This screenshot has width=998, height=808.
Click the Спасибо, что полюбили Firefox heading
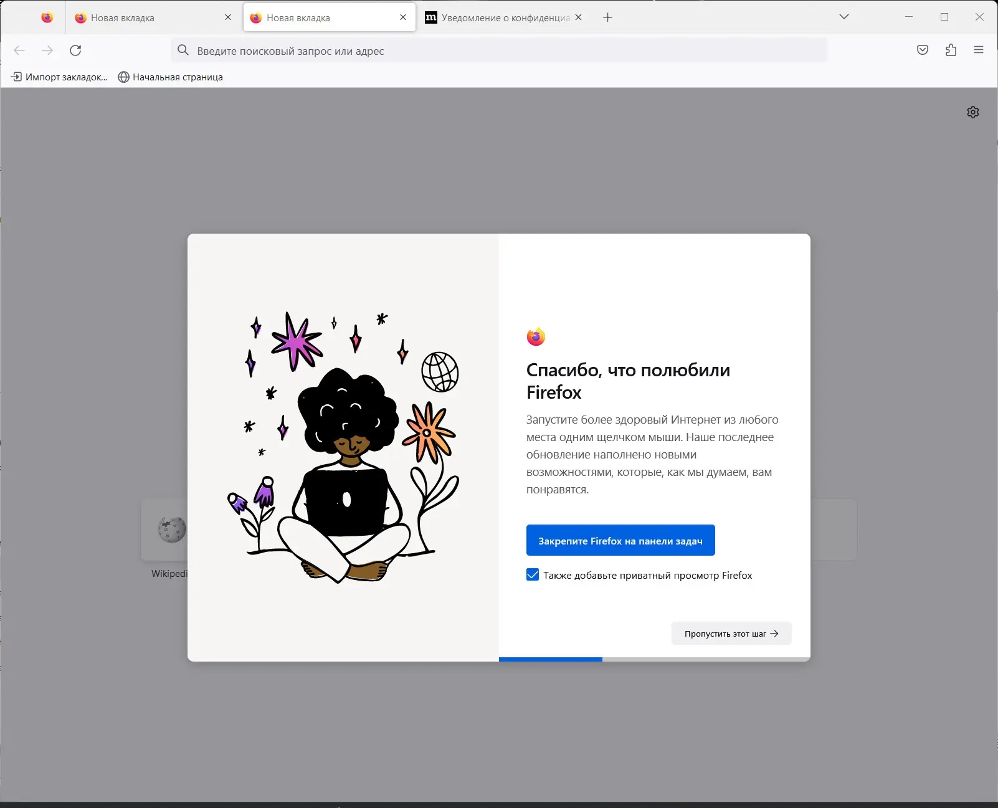click(x=628, y=381)
